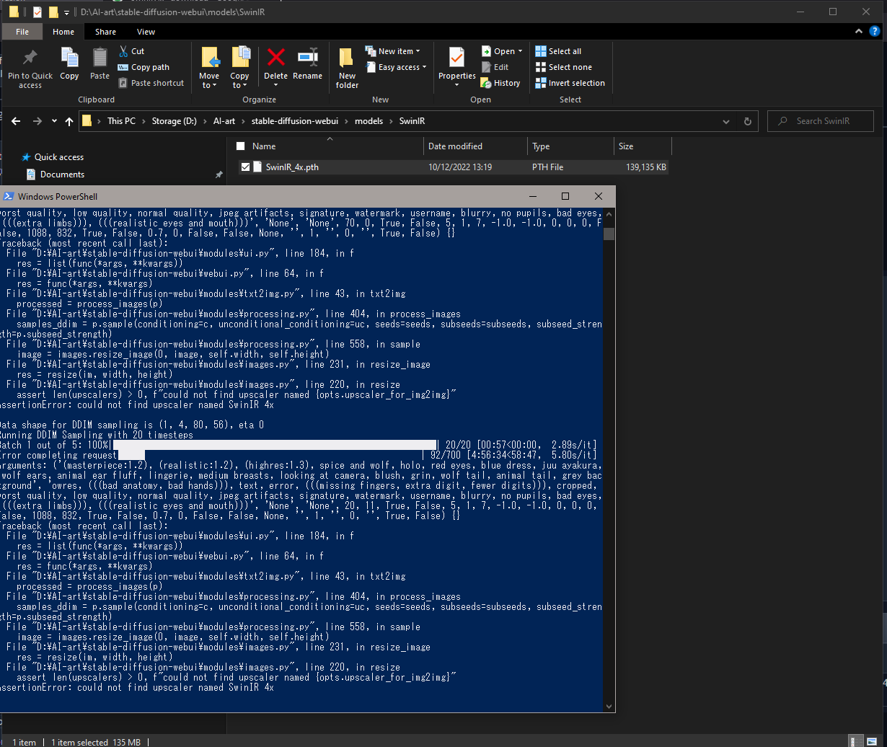Click This PC in the breadcrumb

pyautogui.click(x=121, y=121)
